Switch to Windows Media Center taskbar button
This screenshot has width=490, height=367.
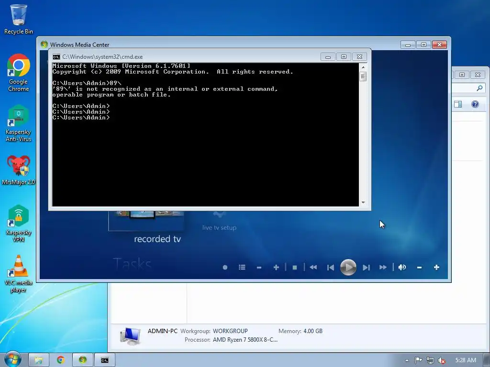click(83, 360)
